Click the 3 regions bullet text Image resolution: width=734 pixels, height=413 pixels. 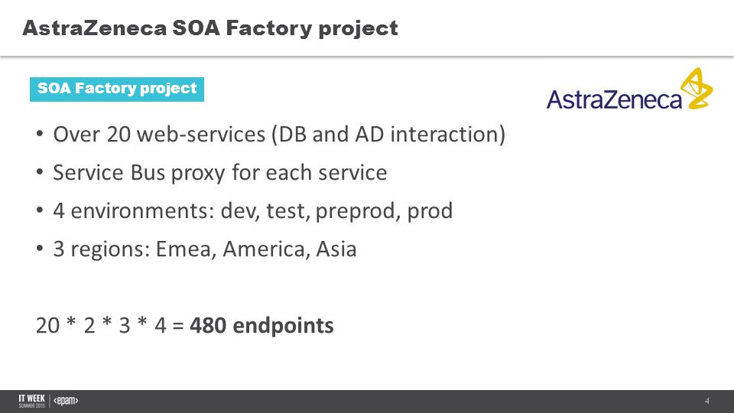(205, 249)
